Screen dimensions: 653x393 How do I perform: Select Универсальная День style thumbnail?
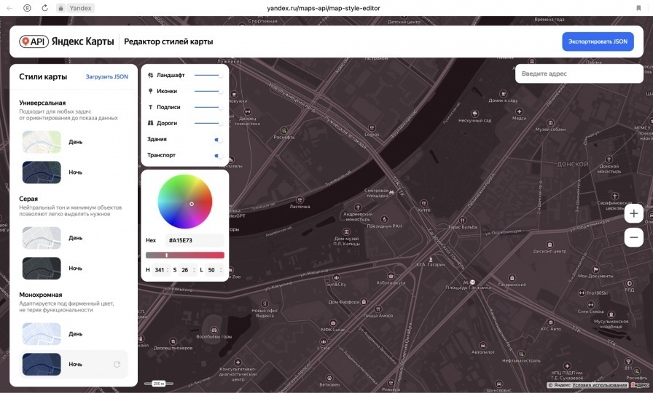coord(42,142)
